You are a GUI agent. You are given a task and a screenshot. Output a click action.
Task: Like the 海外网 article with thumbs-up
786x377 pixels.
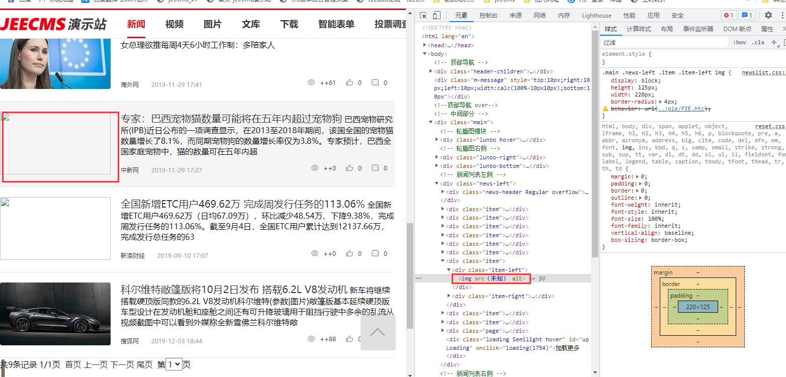tap(350, 82)
